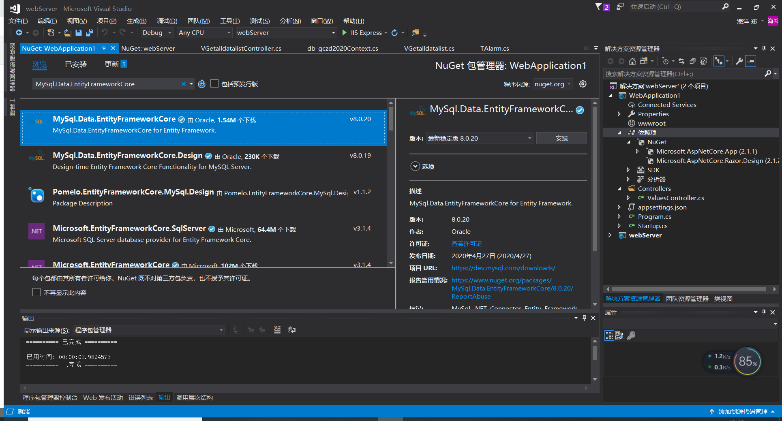This screenshot has height=421, width=782.
Task: Toggle the preview selected items button
Action: click(x=751, y=61)
